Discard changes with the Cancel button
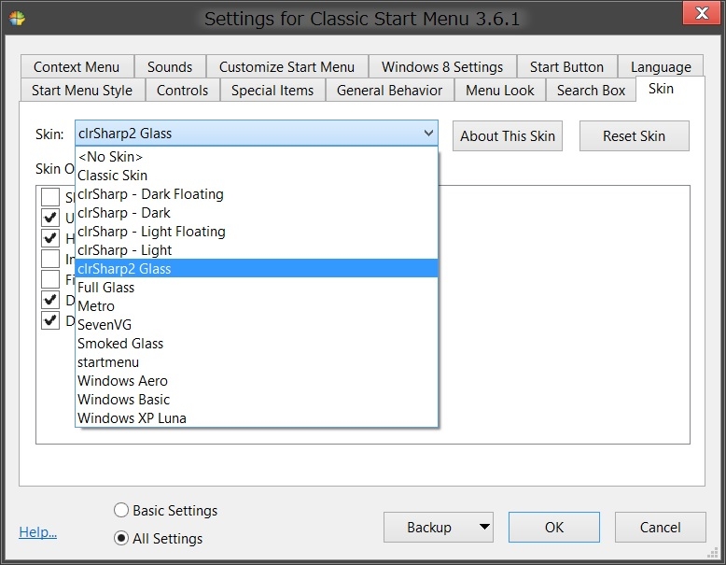Screen dimensions: 726x565 point(661,527)
